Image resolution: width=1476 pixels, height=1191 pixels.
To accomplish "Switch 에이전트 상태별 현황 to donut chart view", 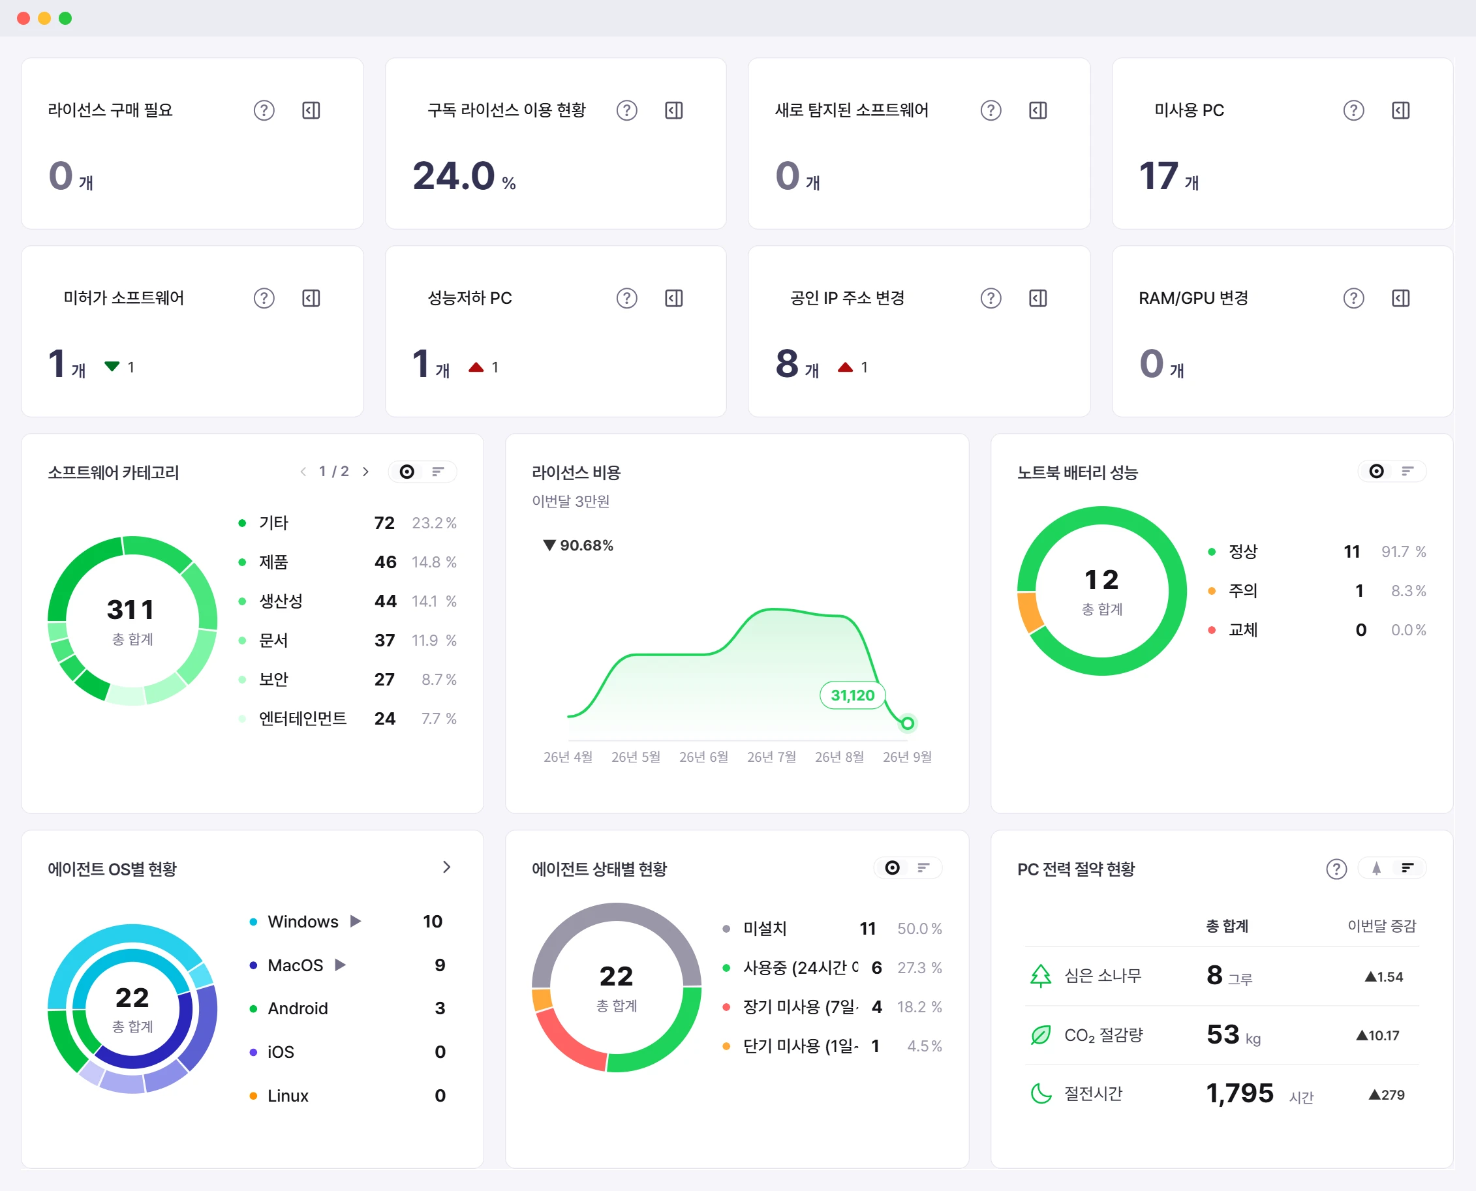I will pyautogui.click(x=892, y=868).
